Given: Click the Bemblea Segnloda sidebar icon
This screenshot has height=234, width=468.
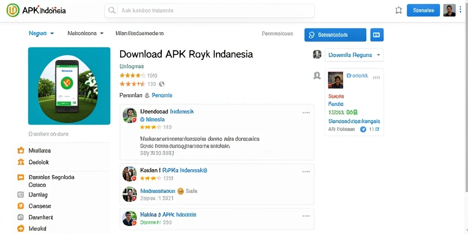Looking at the screenshot, I should (x=21, y=177).
